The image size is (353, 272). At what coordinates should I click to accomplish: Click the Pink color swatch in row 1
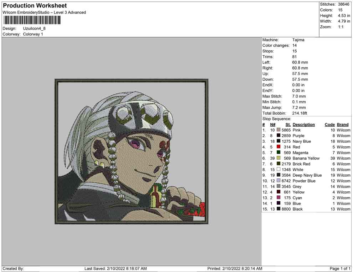pos(278,130)
